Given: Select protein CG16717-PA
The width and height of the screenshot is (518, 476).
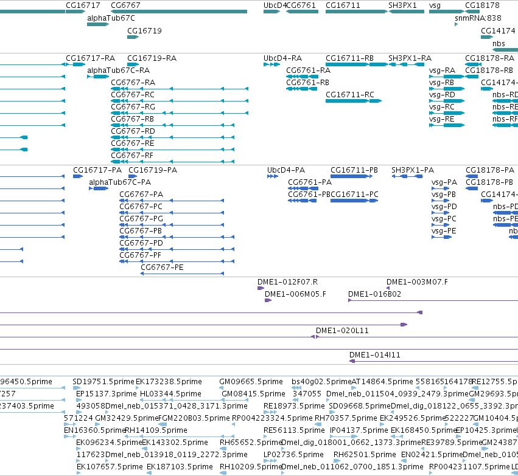Looking at the screenshot, I should [97, 170].
